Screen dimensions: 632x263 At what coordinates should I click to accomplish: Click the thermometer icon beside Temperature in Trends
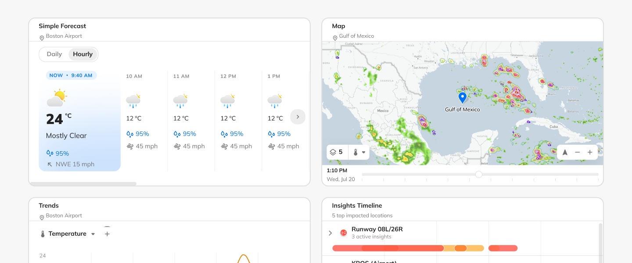point(42,234)
